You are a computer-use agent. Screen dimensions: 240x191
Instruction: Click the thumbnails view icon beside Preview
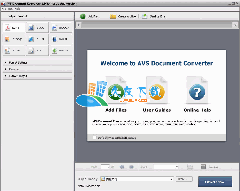coord(190,167)
